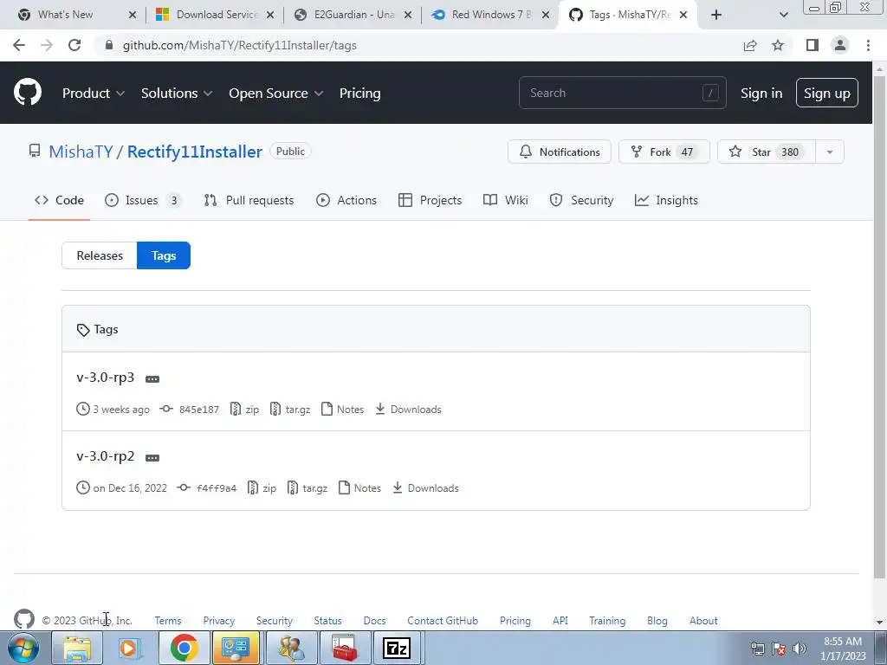Open Windows Media Player from taskbar
Image resolution: width=887 pixels, height=665 pixels.
[x=130, y=648]
